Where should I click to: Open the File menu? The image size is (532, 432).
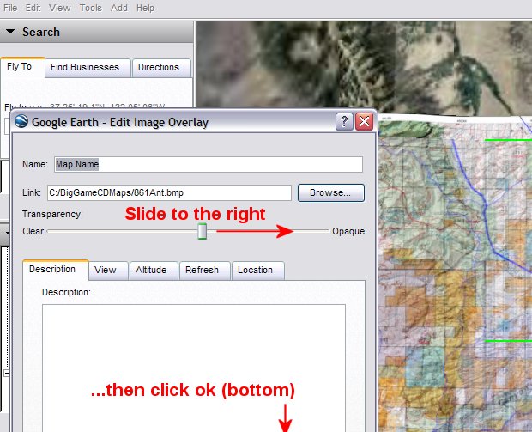pyautogui.click(x=10, y=8)
